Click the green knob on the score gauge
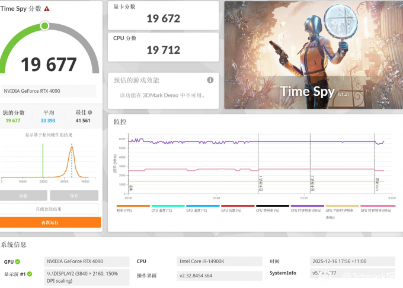Image resolution: width=403 pixels, height=288 pixels. [x=44, y=25]
